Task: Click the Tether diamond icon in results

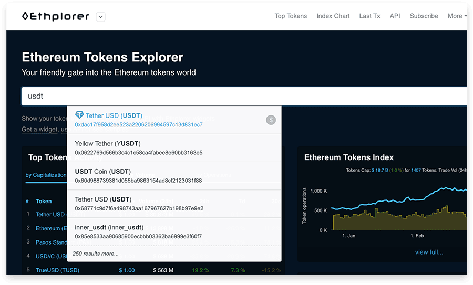Action: (x=79, y=115)
